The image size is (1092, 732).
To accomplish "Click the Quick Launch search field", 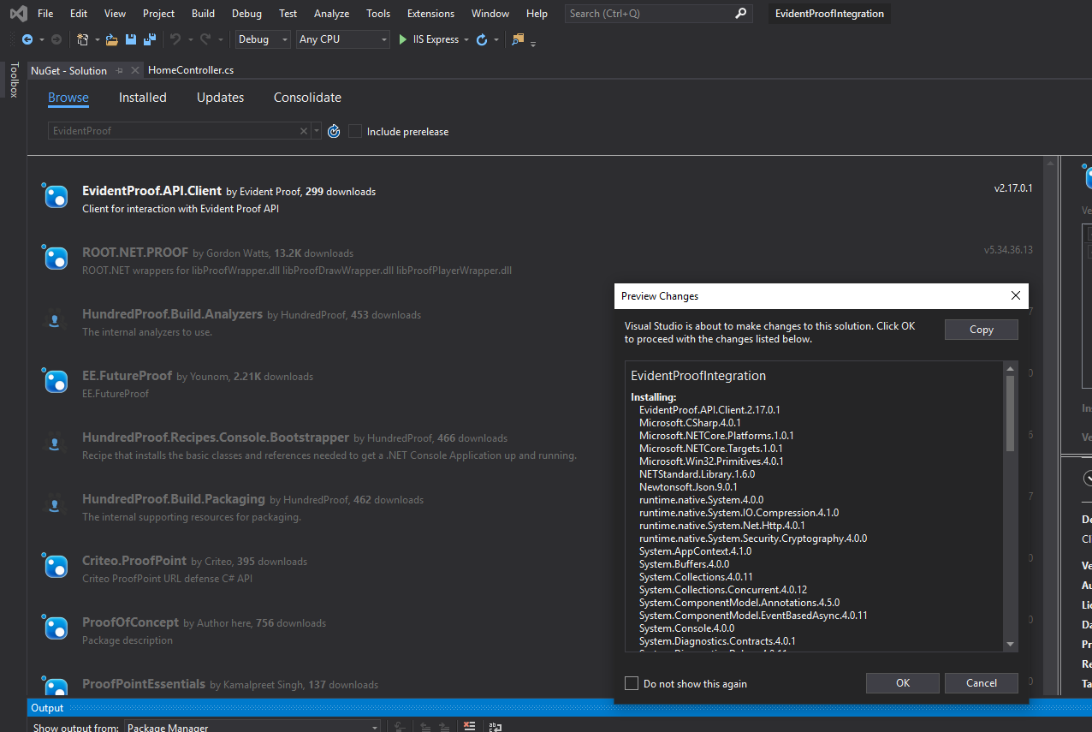I will [659, 13].
